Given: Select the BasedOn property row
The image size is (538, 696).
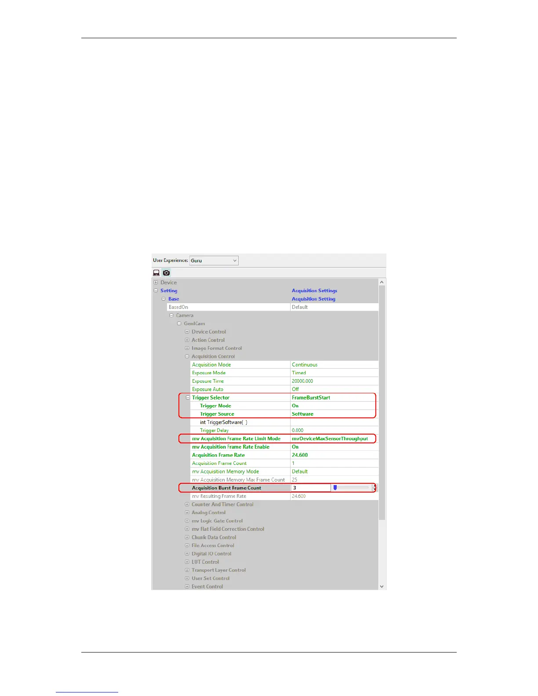Looking at the screenshot, I should point(273,307).
